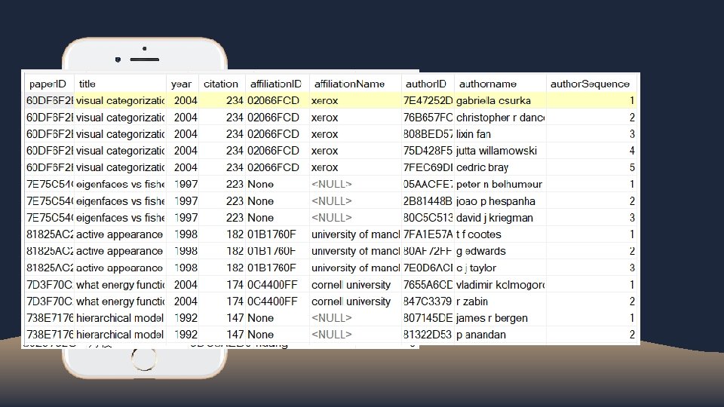This screenshot has height=407, width=724.
Task: Select author cell james r bergen
Action: (500, 318)
